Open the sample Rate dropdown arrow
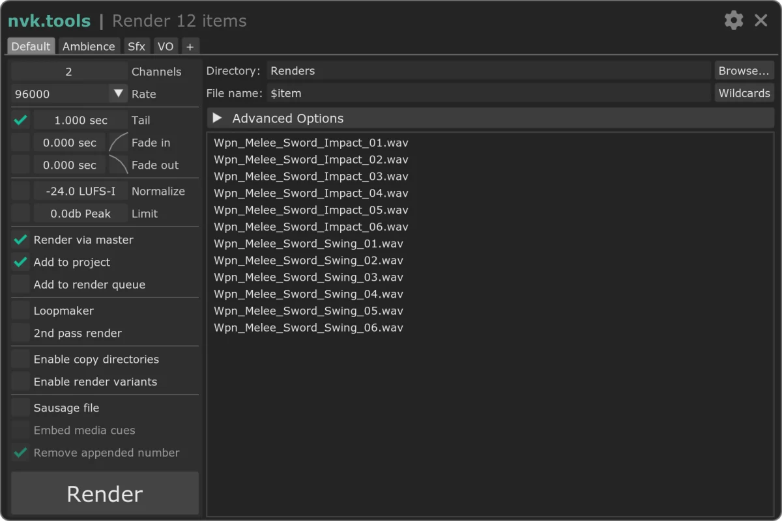This screenshot has width=782, height=521. [x=118, y=94]
